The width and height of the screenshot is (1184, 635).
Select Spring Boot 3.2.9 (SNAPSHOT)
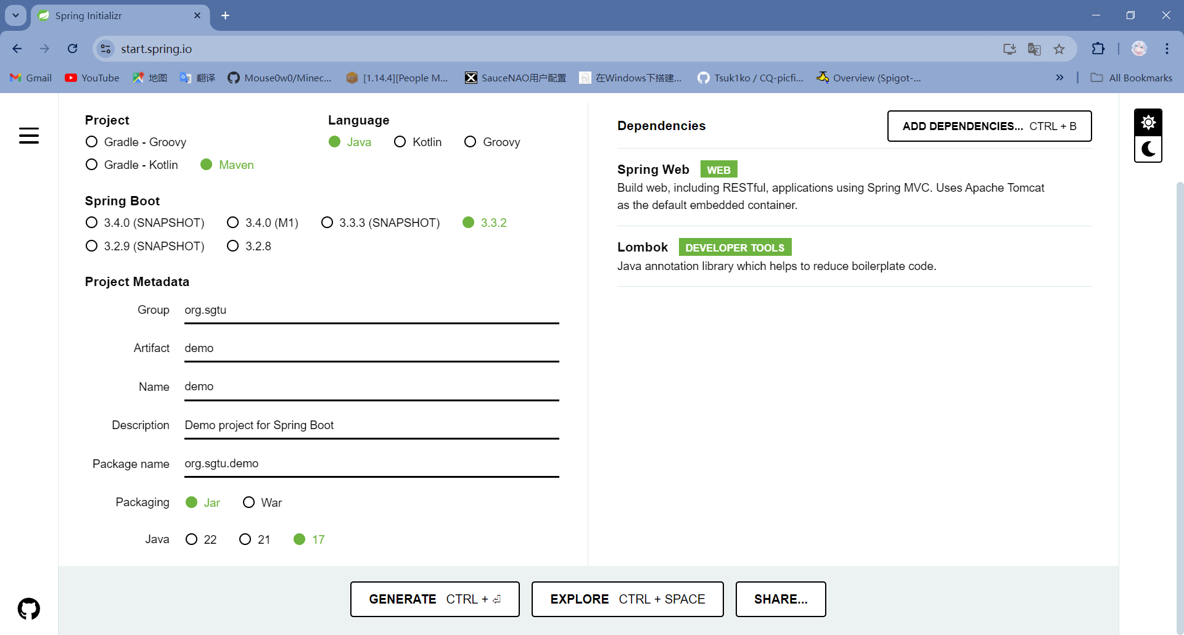(145, 246)
